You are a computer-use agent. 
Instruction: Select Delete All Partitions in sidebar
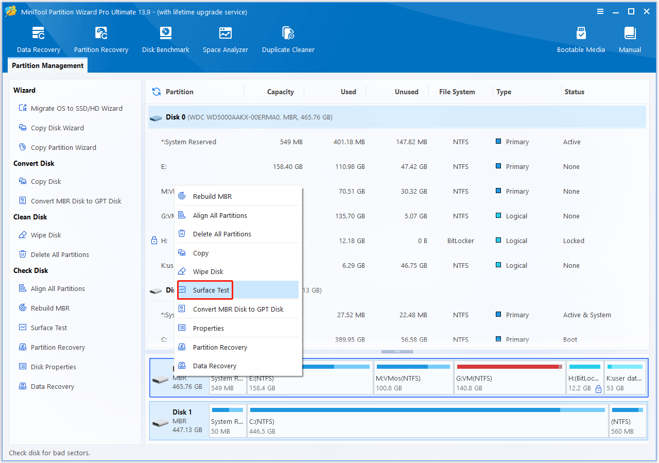(x=54, y=254)
